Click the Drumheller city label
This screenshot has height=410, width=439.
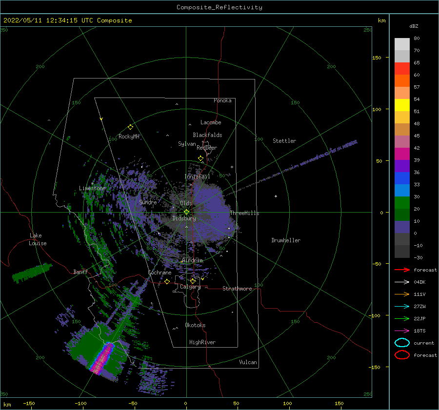coord(286,240)
